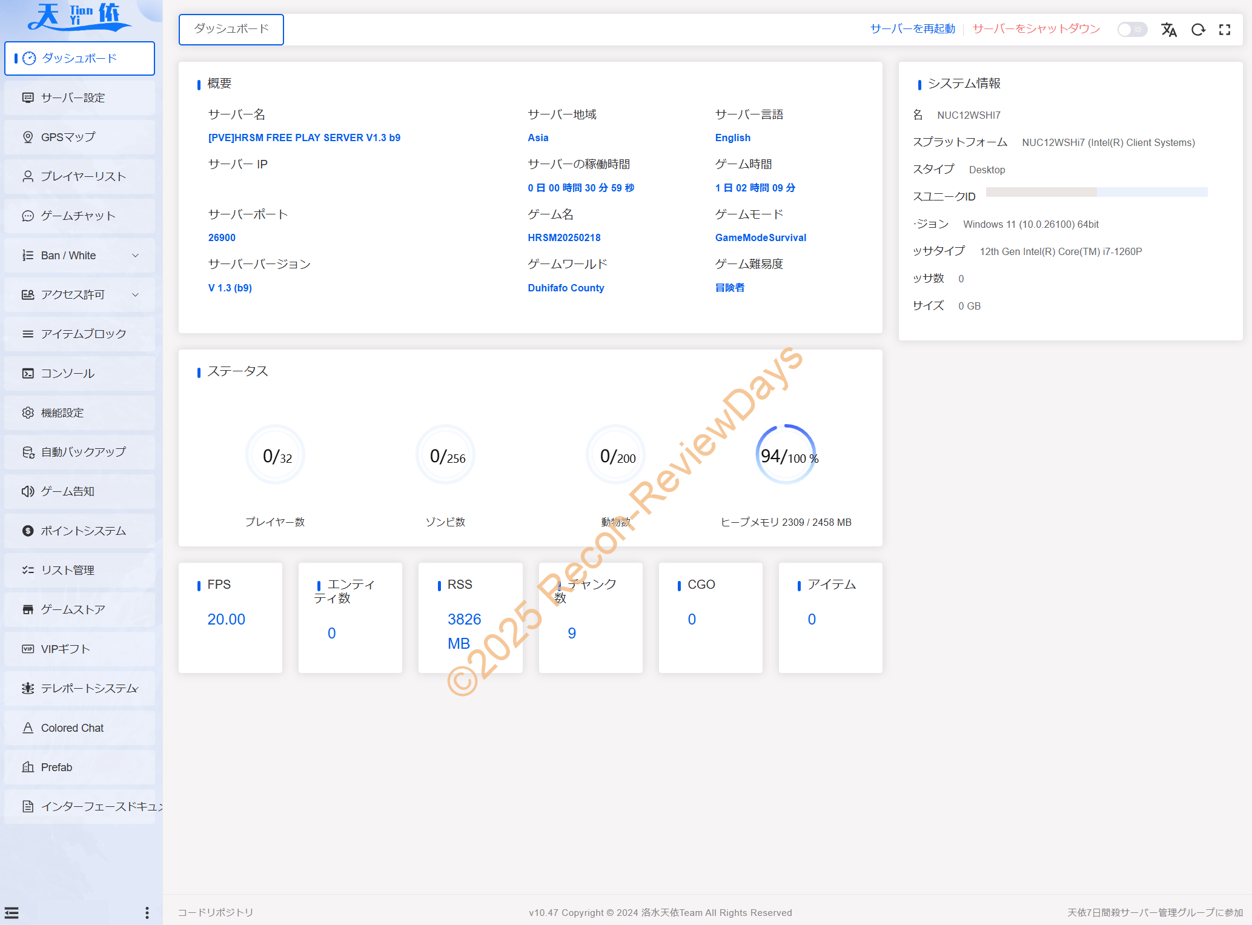Screen dimensions: 1252x925
Task: Click サーバーをシャットダウン shutdown link
Action: click(x=1036, y=29)
